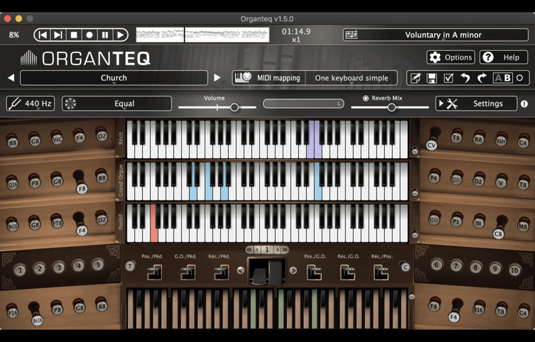Click the undo arrow icon

pos(465,78)
